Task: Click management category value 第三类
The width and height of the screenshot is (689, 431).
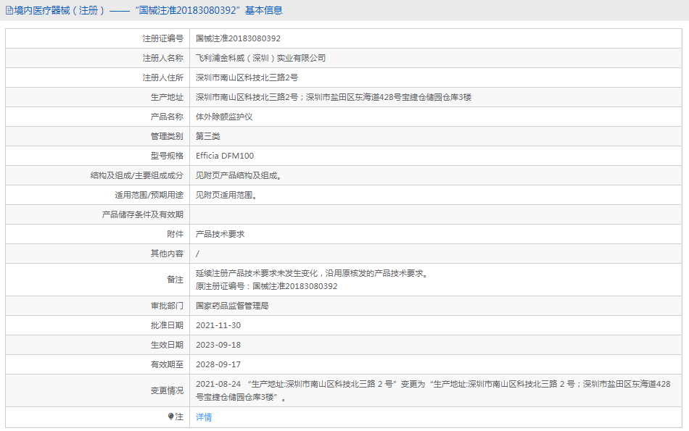Action: click(208, 136)
